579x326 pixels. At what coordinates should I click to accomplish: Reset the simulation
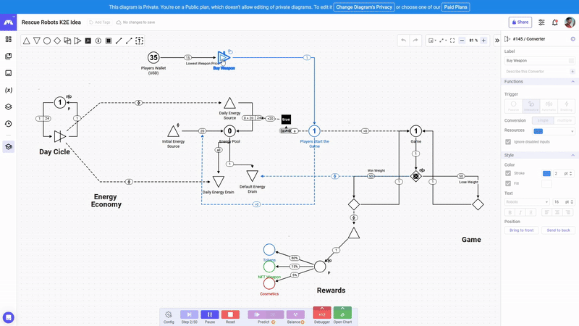pyautogui.click(x=230, y=314)
